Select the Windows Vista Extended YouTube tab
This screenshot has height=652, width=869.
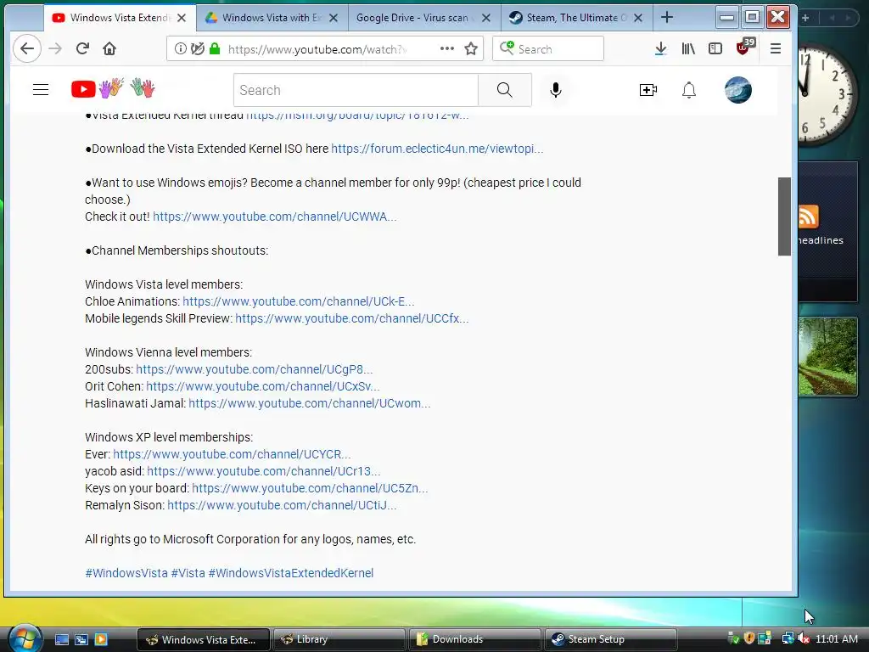click(x=119, y=18)
